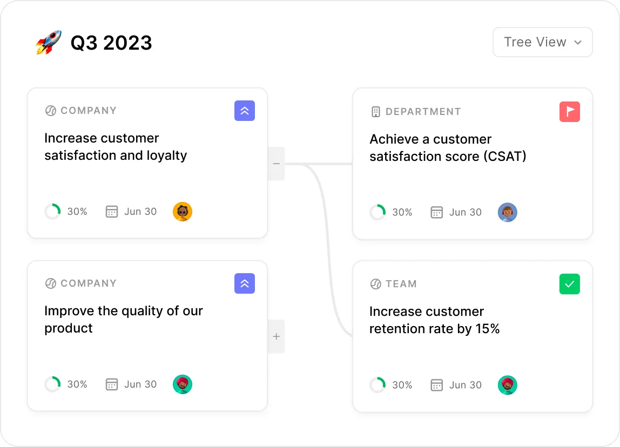Click the red flag icon on CSAT card
This screenshot has width=620, height=447.
coord(569,112)
